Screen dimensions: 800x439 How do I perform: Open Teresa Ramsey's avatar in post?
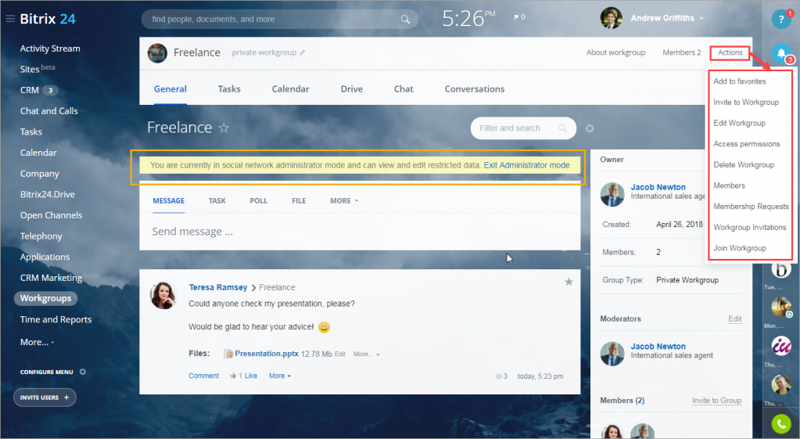(x=163, y=295)
